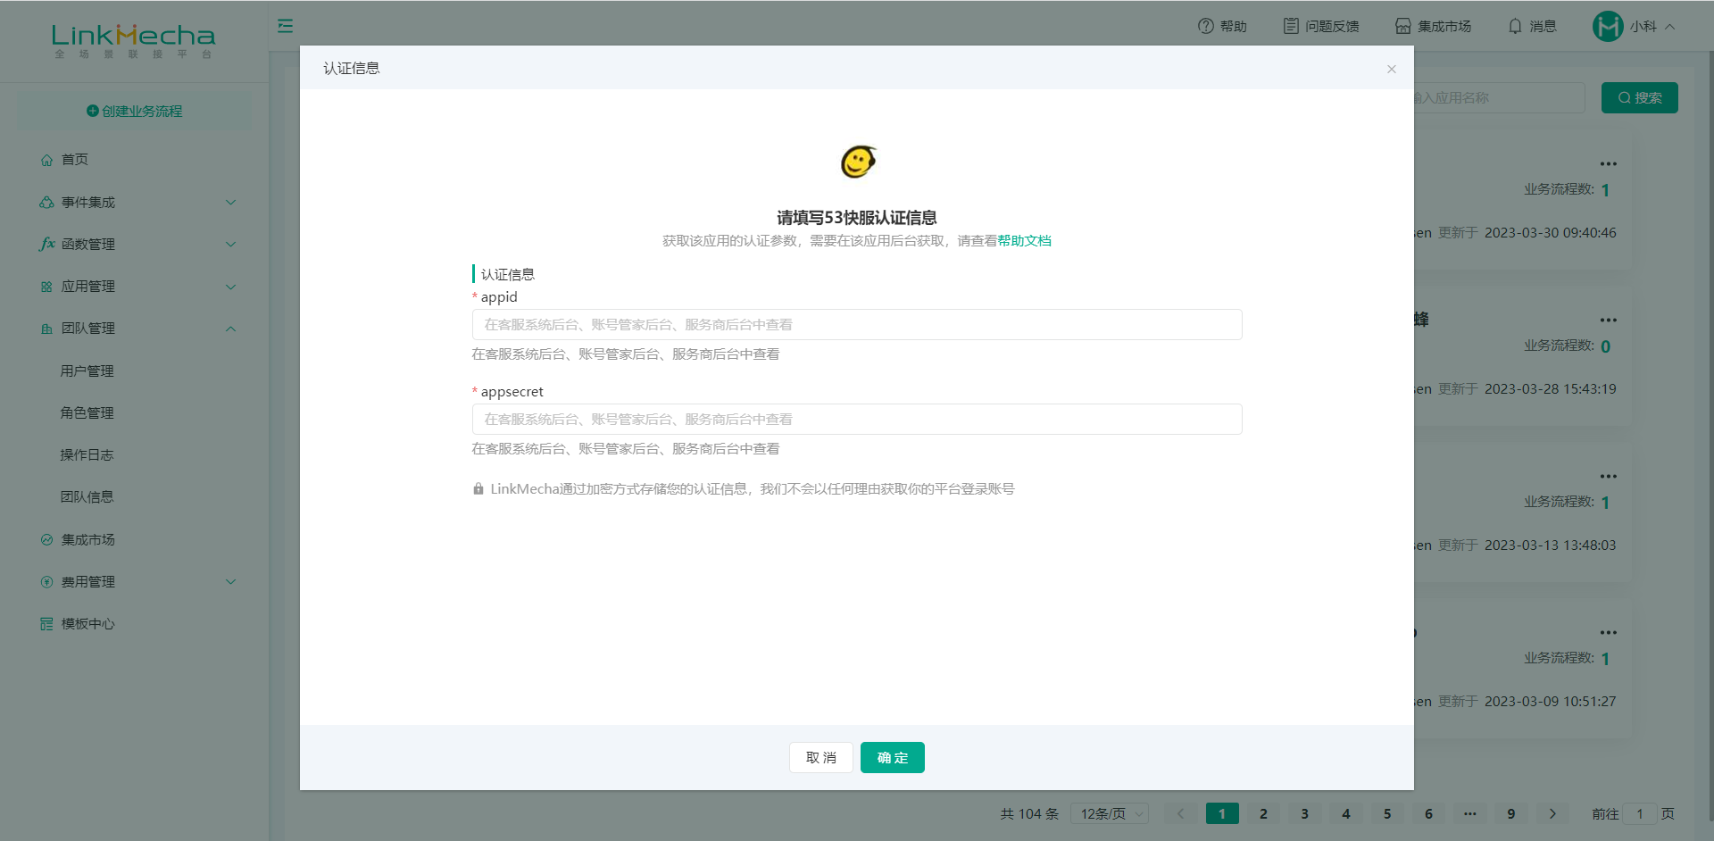The height and width of the screenshot is (841, 1714).
Task: Expand the 事件集成 menu chevron
Action: [x=231, y=203]
